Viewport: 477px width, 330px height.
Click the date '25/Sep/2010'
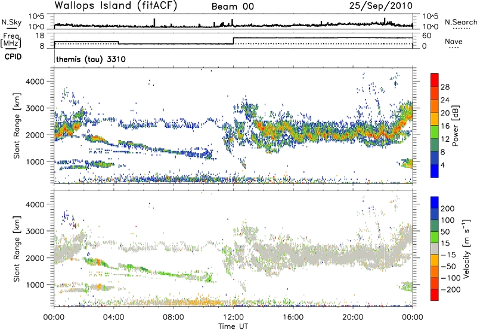point(381,6)
